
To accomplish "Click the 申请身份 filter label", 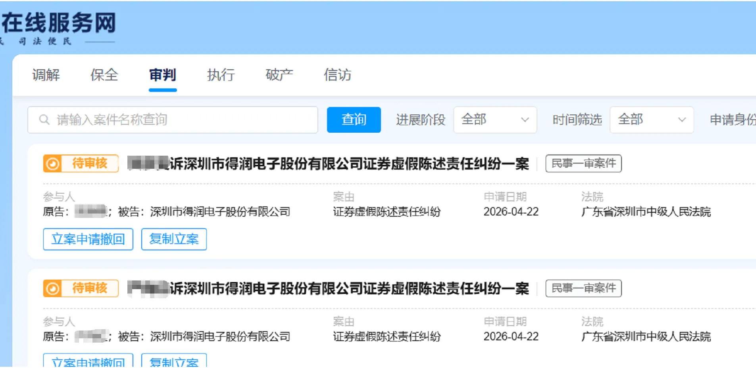I will pos(733,120).
